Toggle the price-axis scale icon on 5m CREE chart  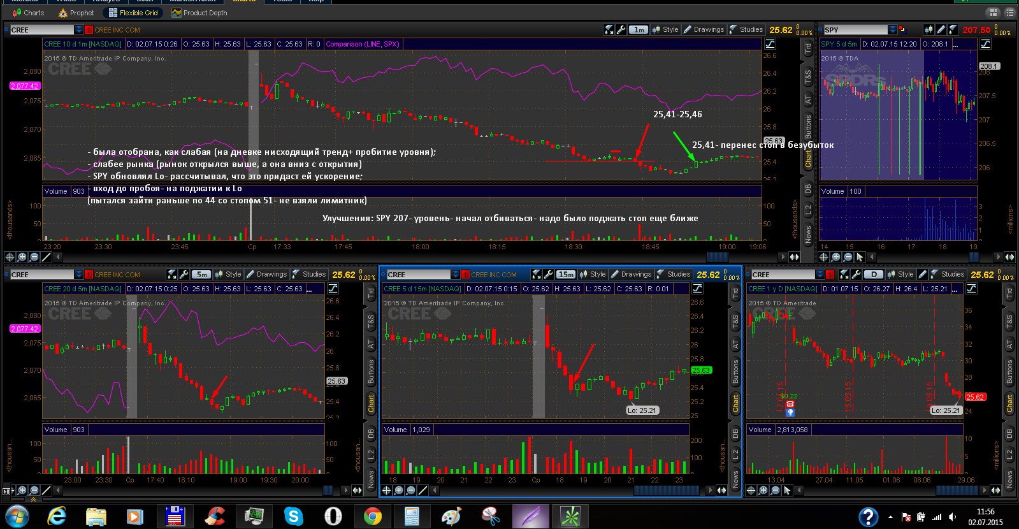point(333,289)
